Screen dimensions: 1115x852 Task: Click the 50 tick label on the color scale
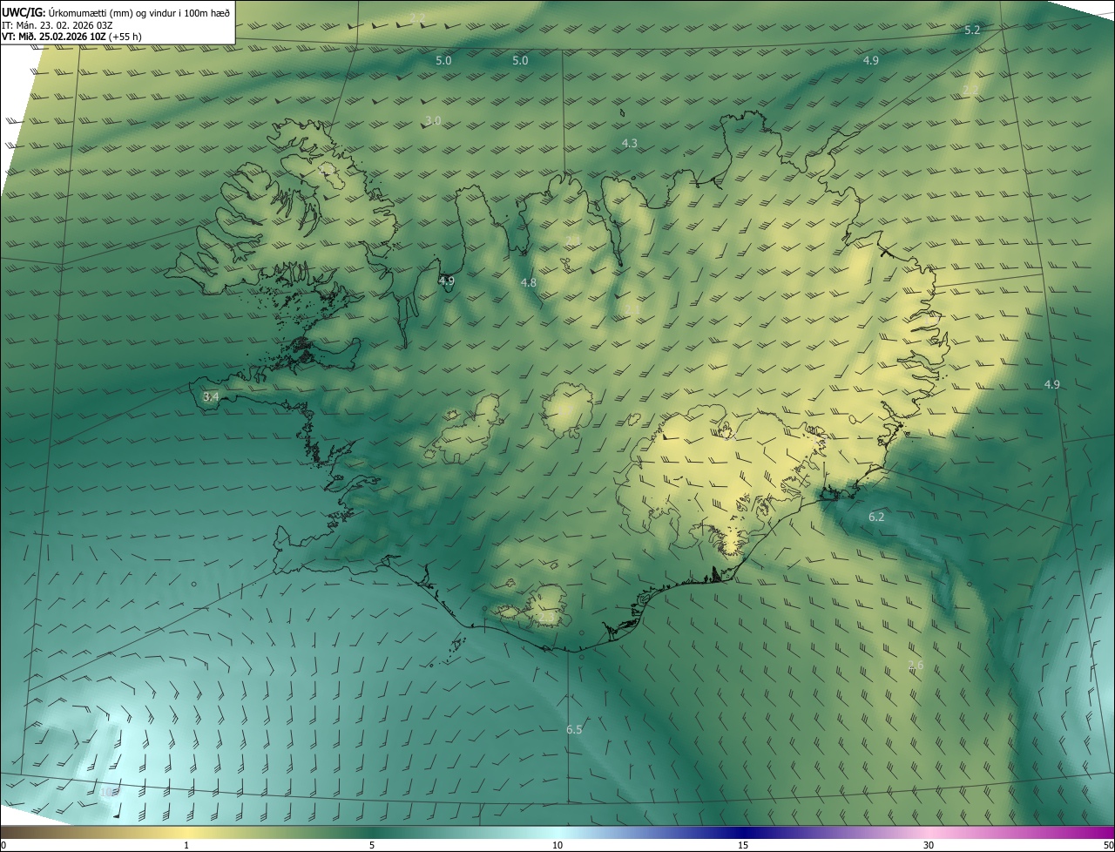coord(1108,845)
